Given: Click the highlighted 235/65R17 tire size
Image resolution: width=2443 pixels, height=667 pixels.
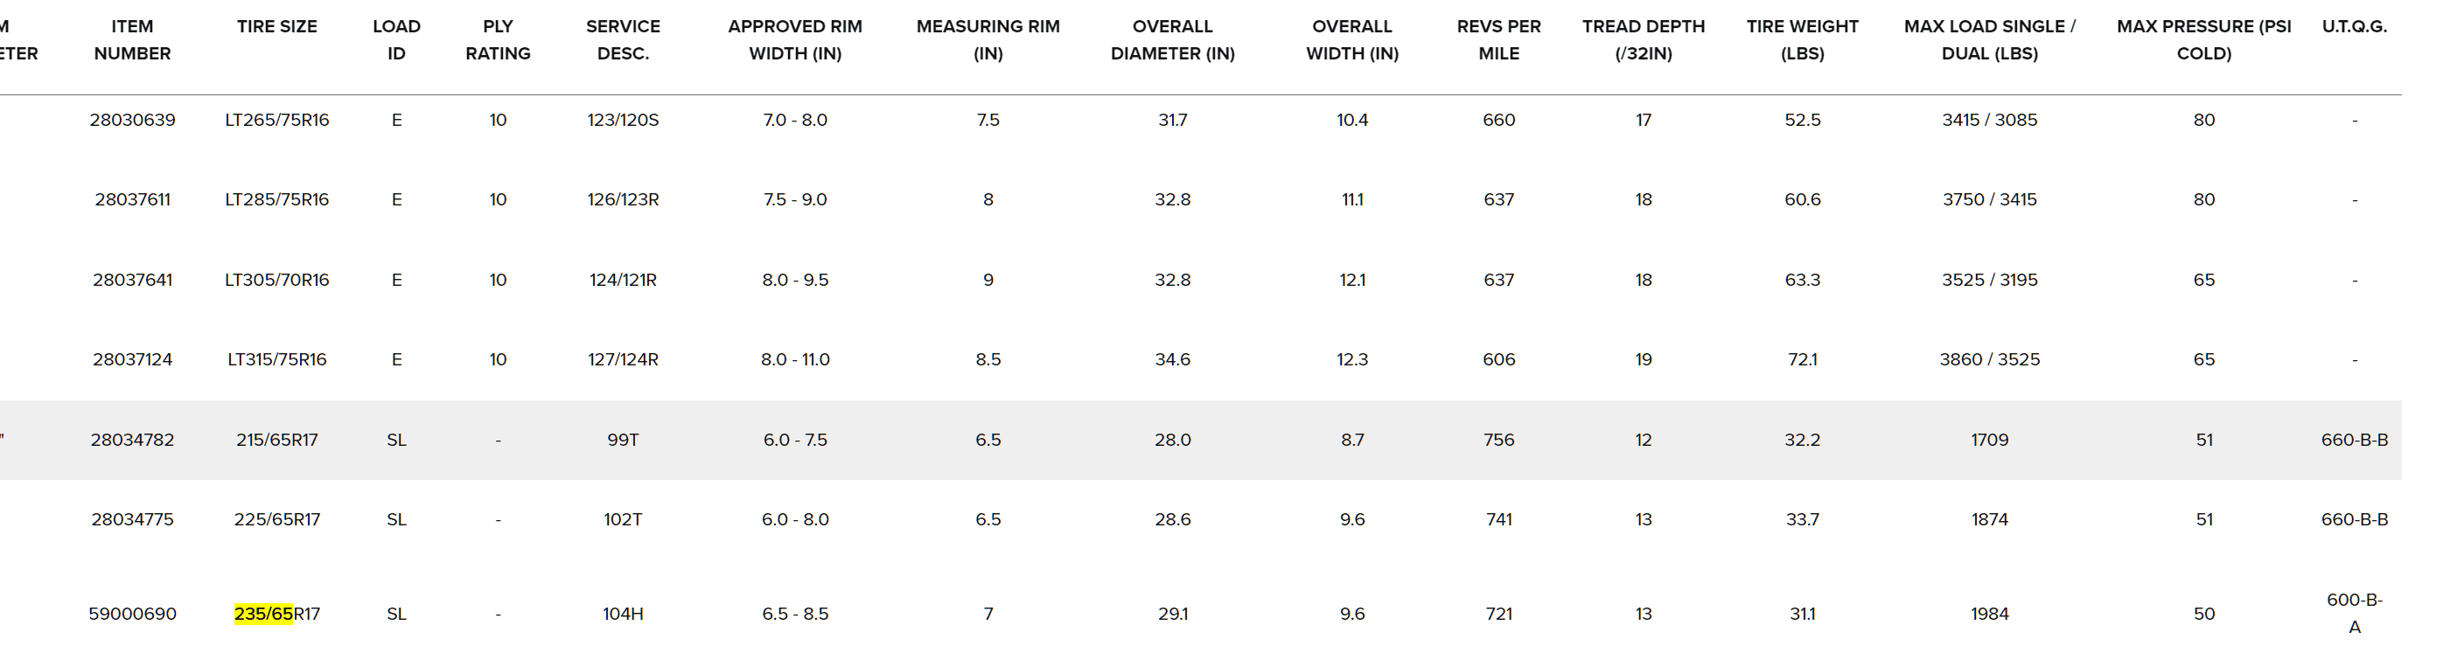Looking at the screenshot, I should 277,614.
